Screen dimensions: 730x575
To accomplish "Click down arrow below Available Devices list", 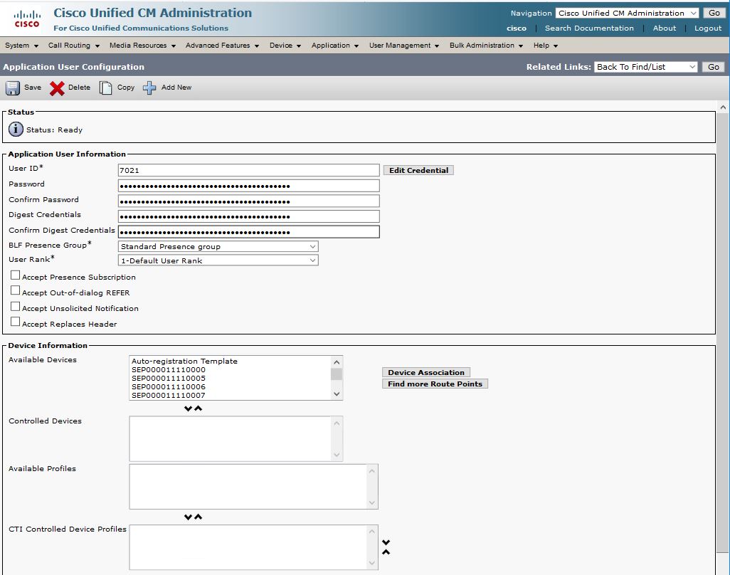I will point(188,408).
